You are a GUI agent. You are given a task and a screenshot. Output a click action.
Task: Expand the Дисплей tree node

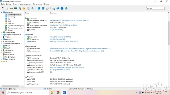click(1, 39)
